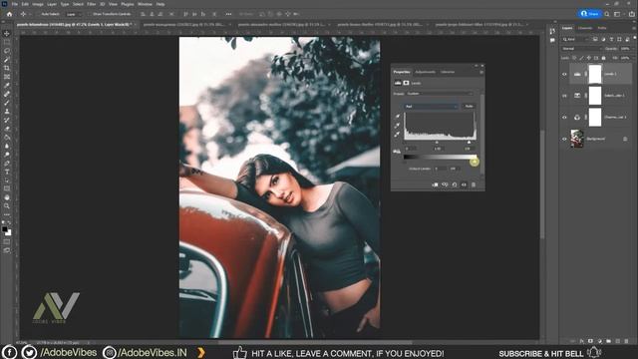Image resolution: width=638 pixels, height=359 pixels.
Task: Select the Zoom tool
Action: pos(7,206)
